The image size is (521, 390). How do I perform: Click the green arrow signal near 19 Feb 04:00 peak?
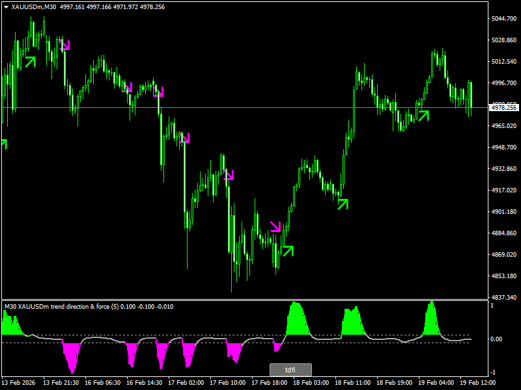click(x=423, y=117)
